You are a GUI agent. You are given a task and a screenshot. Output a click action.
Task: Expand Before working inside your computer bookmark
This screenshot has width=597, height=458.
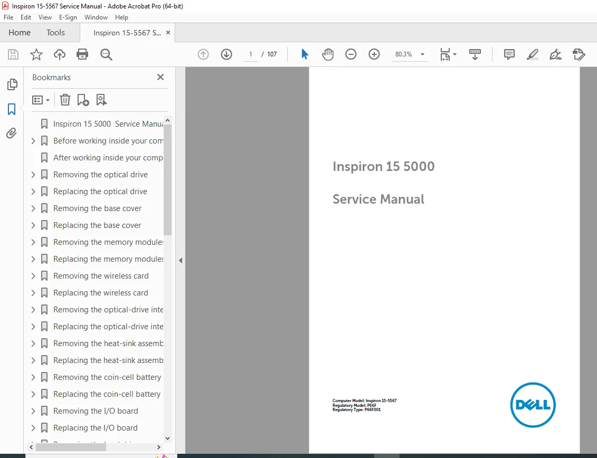point(33,141)
